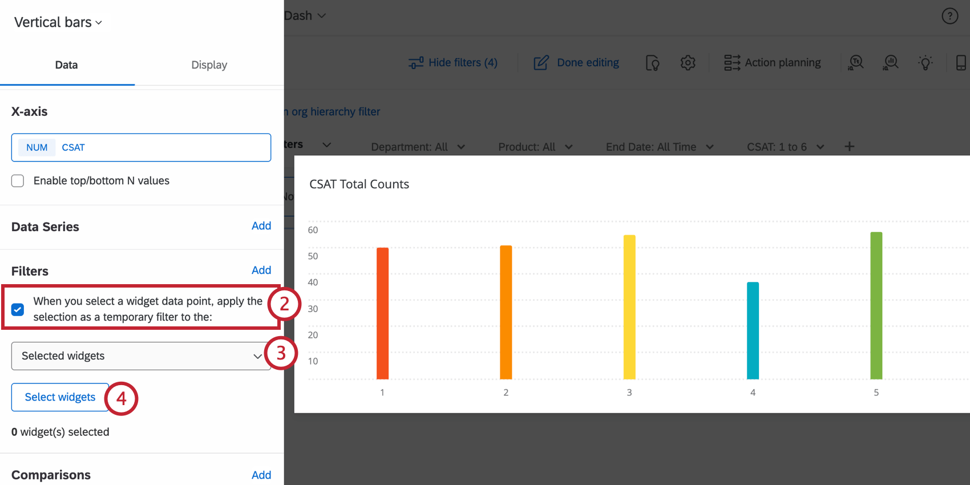Click the yellow bar for value 3
This screenshot has width=970, height=485.
click(x=629, y=307)
